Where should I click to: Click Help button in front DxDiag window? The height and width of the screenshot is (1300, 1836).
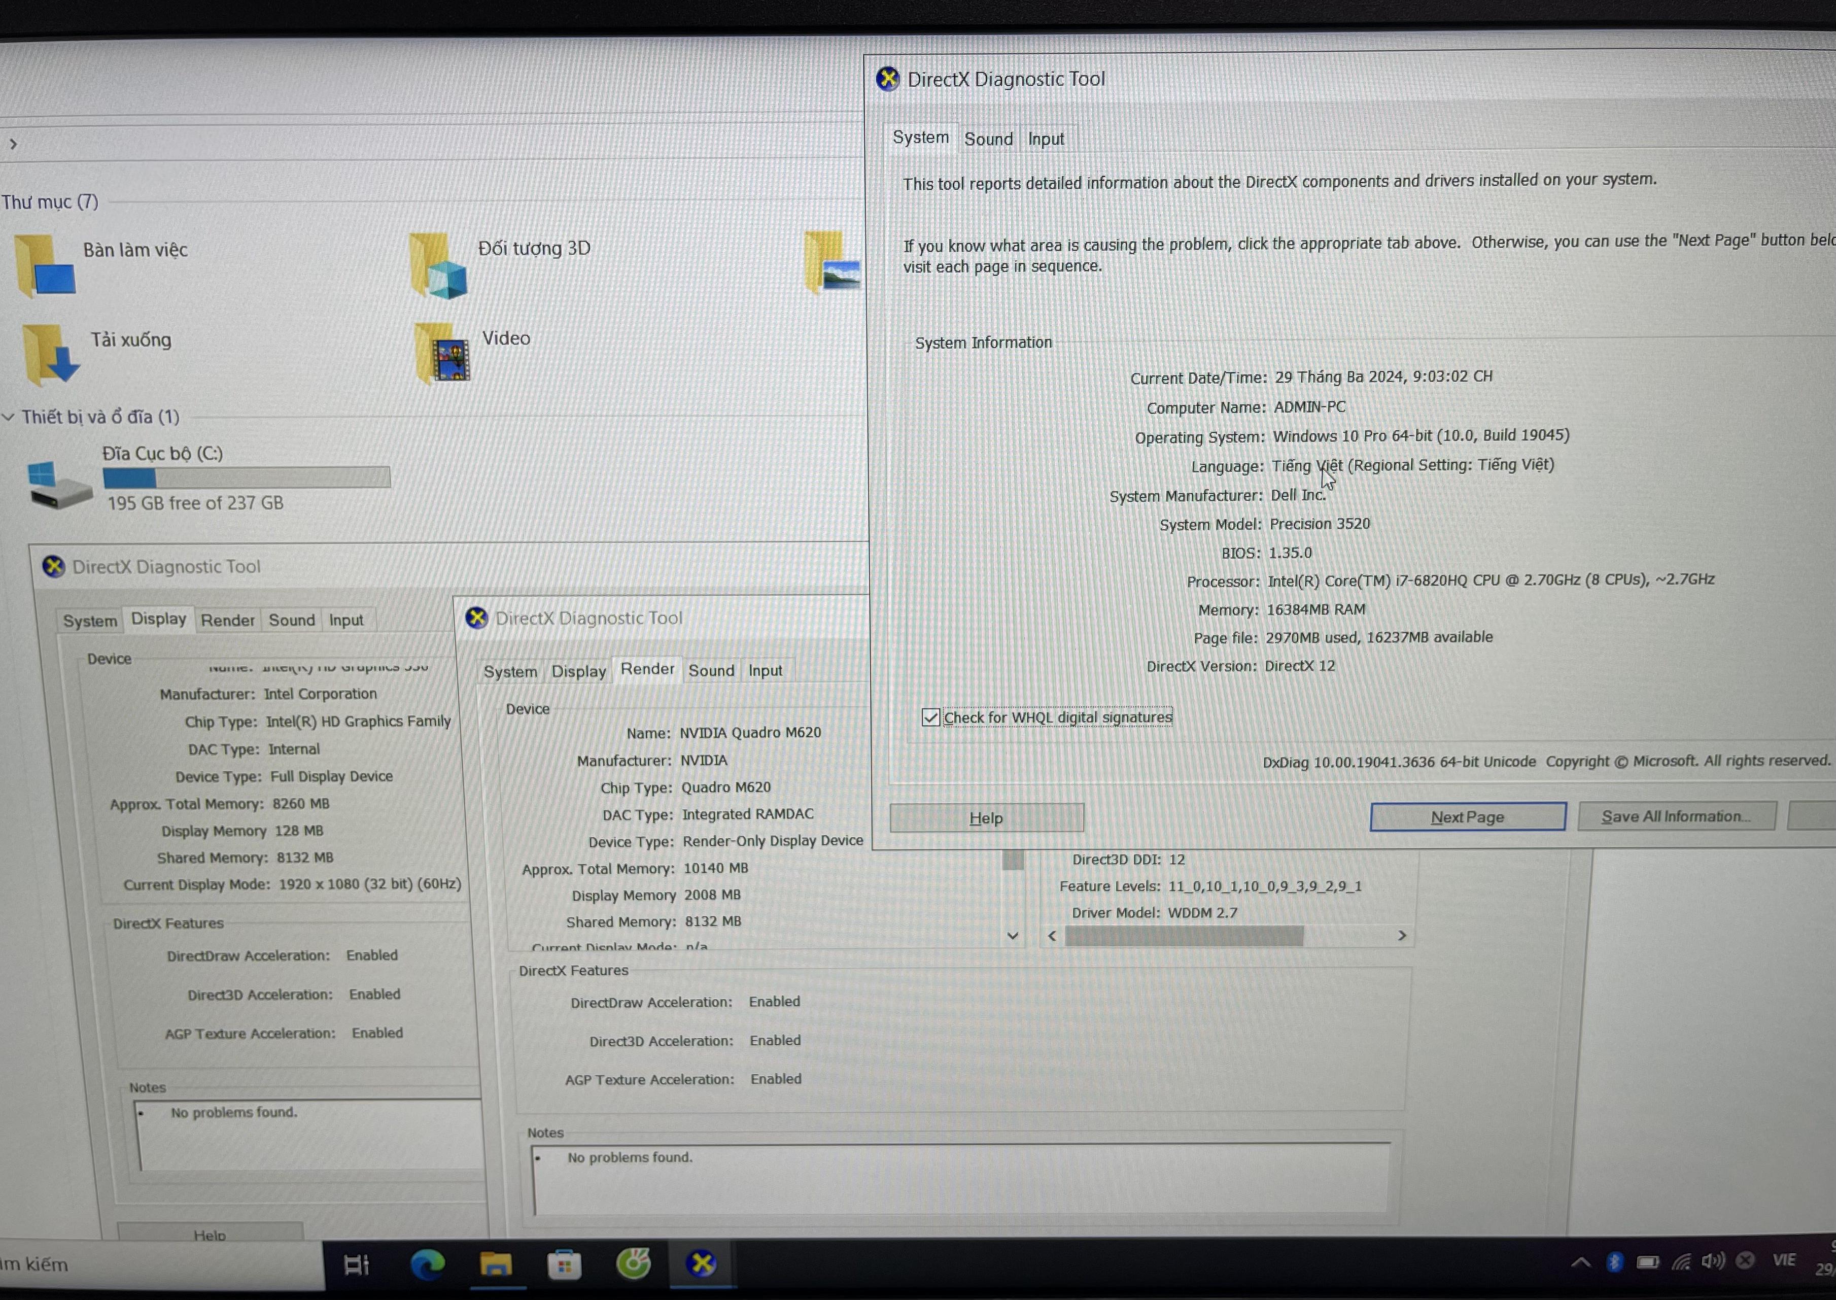(987, 818)
